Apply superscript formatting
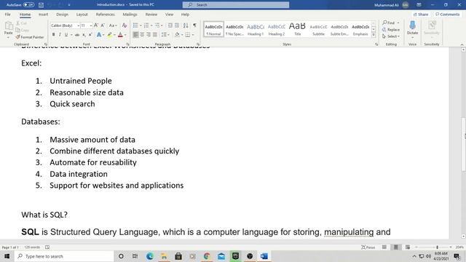The height and width of the screenshot is (262, 466). click(90, 35)
